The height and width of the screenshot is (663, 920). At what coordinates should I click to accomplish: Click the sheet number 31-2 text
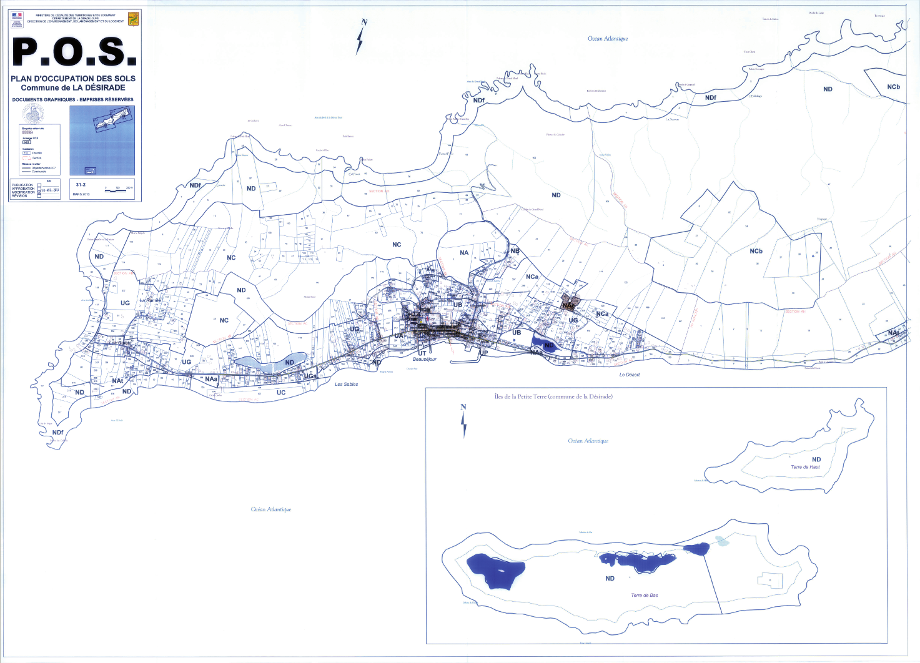(81, 185)
